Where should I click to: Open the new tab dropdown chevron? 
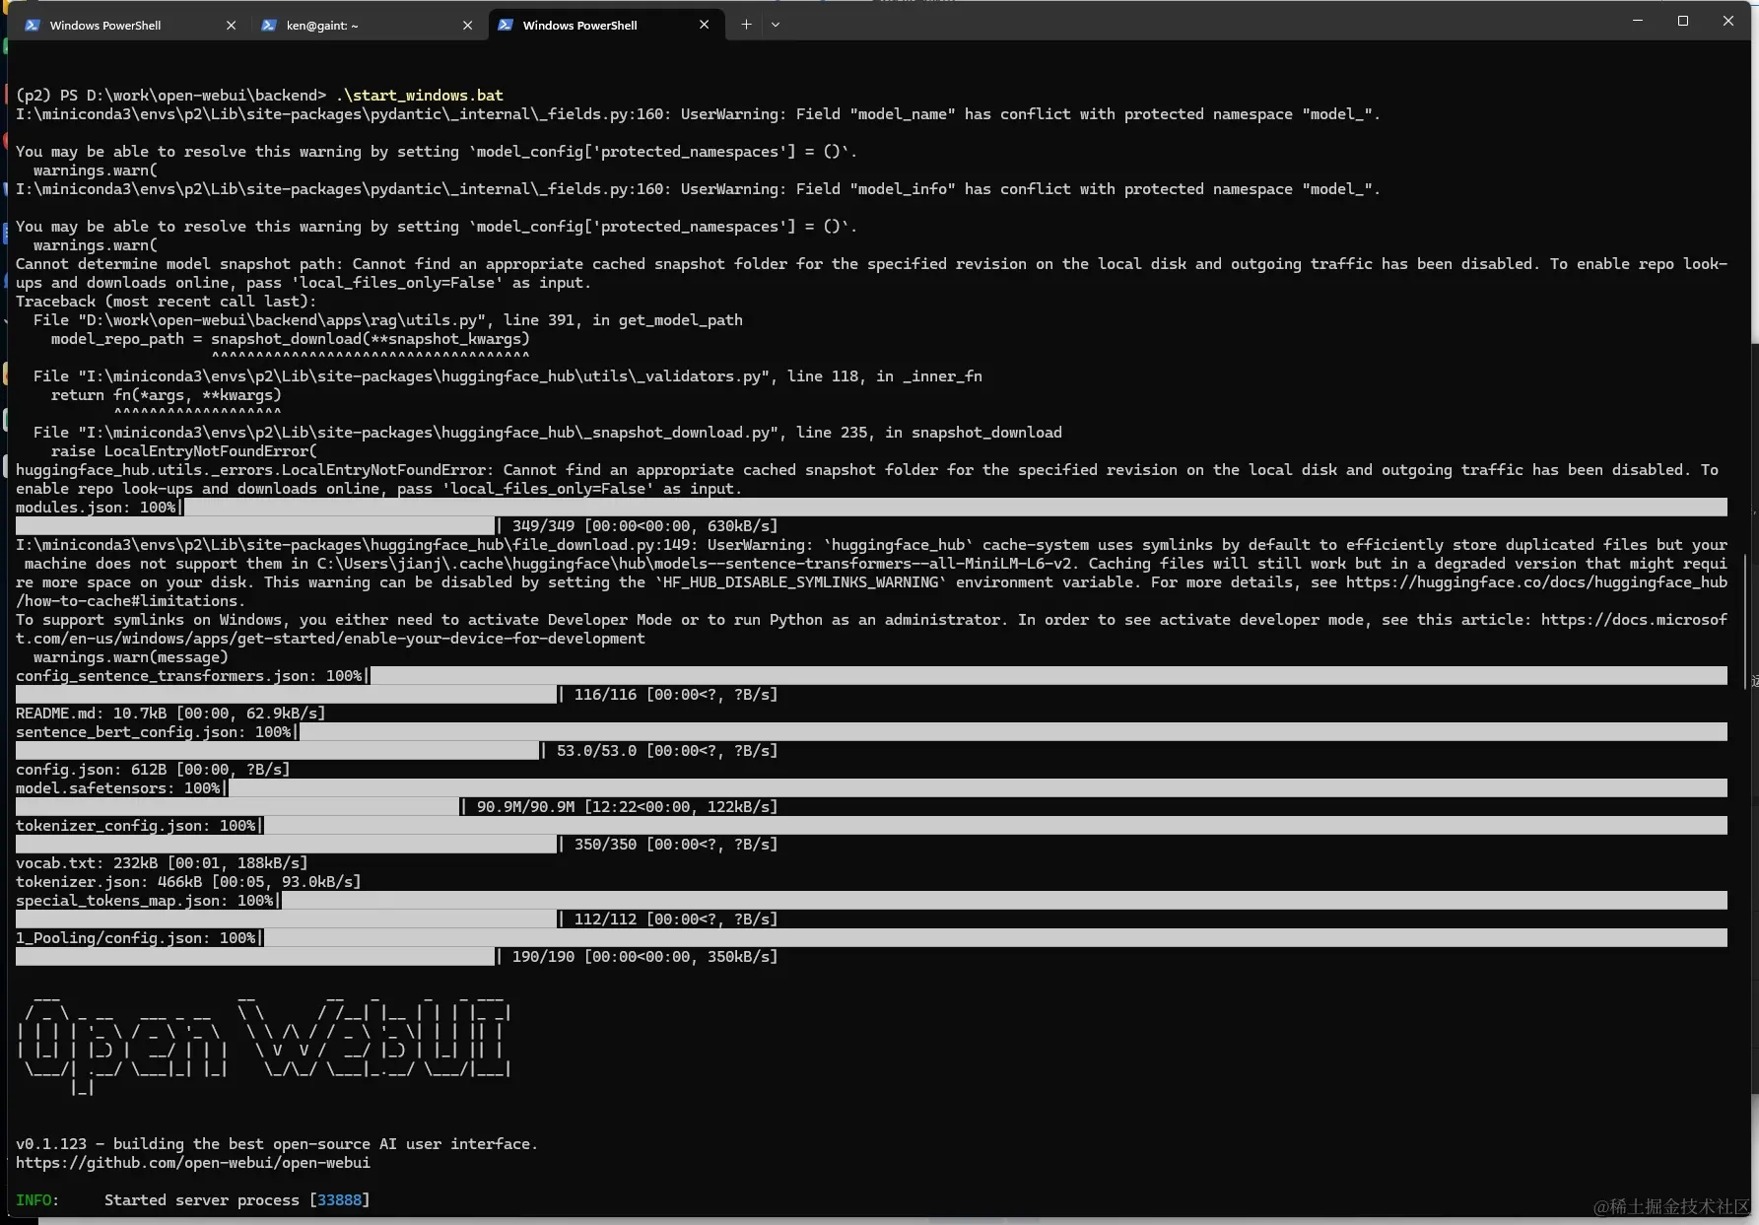pyautogui.click(x=778, y=25)
